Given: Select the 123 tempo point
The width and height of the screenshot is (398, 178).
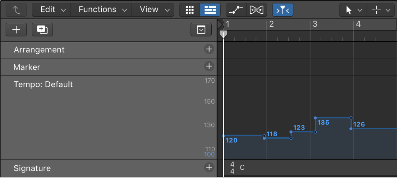Looking at the screenshot, I should point(291,132).
